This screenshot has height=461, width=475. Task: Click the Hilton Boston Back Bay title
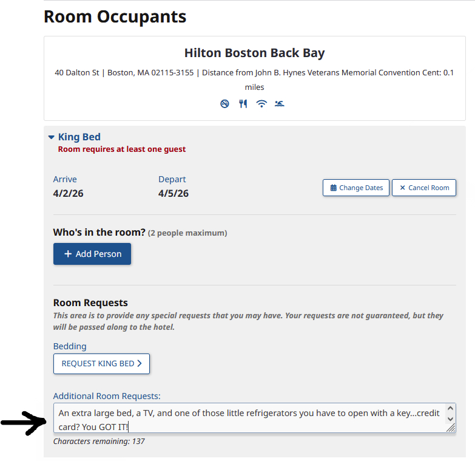click(254, 53)
